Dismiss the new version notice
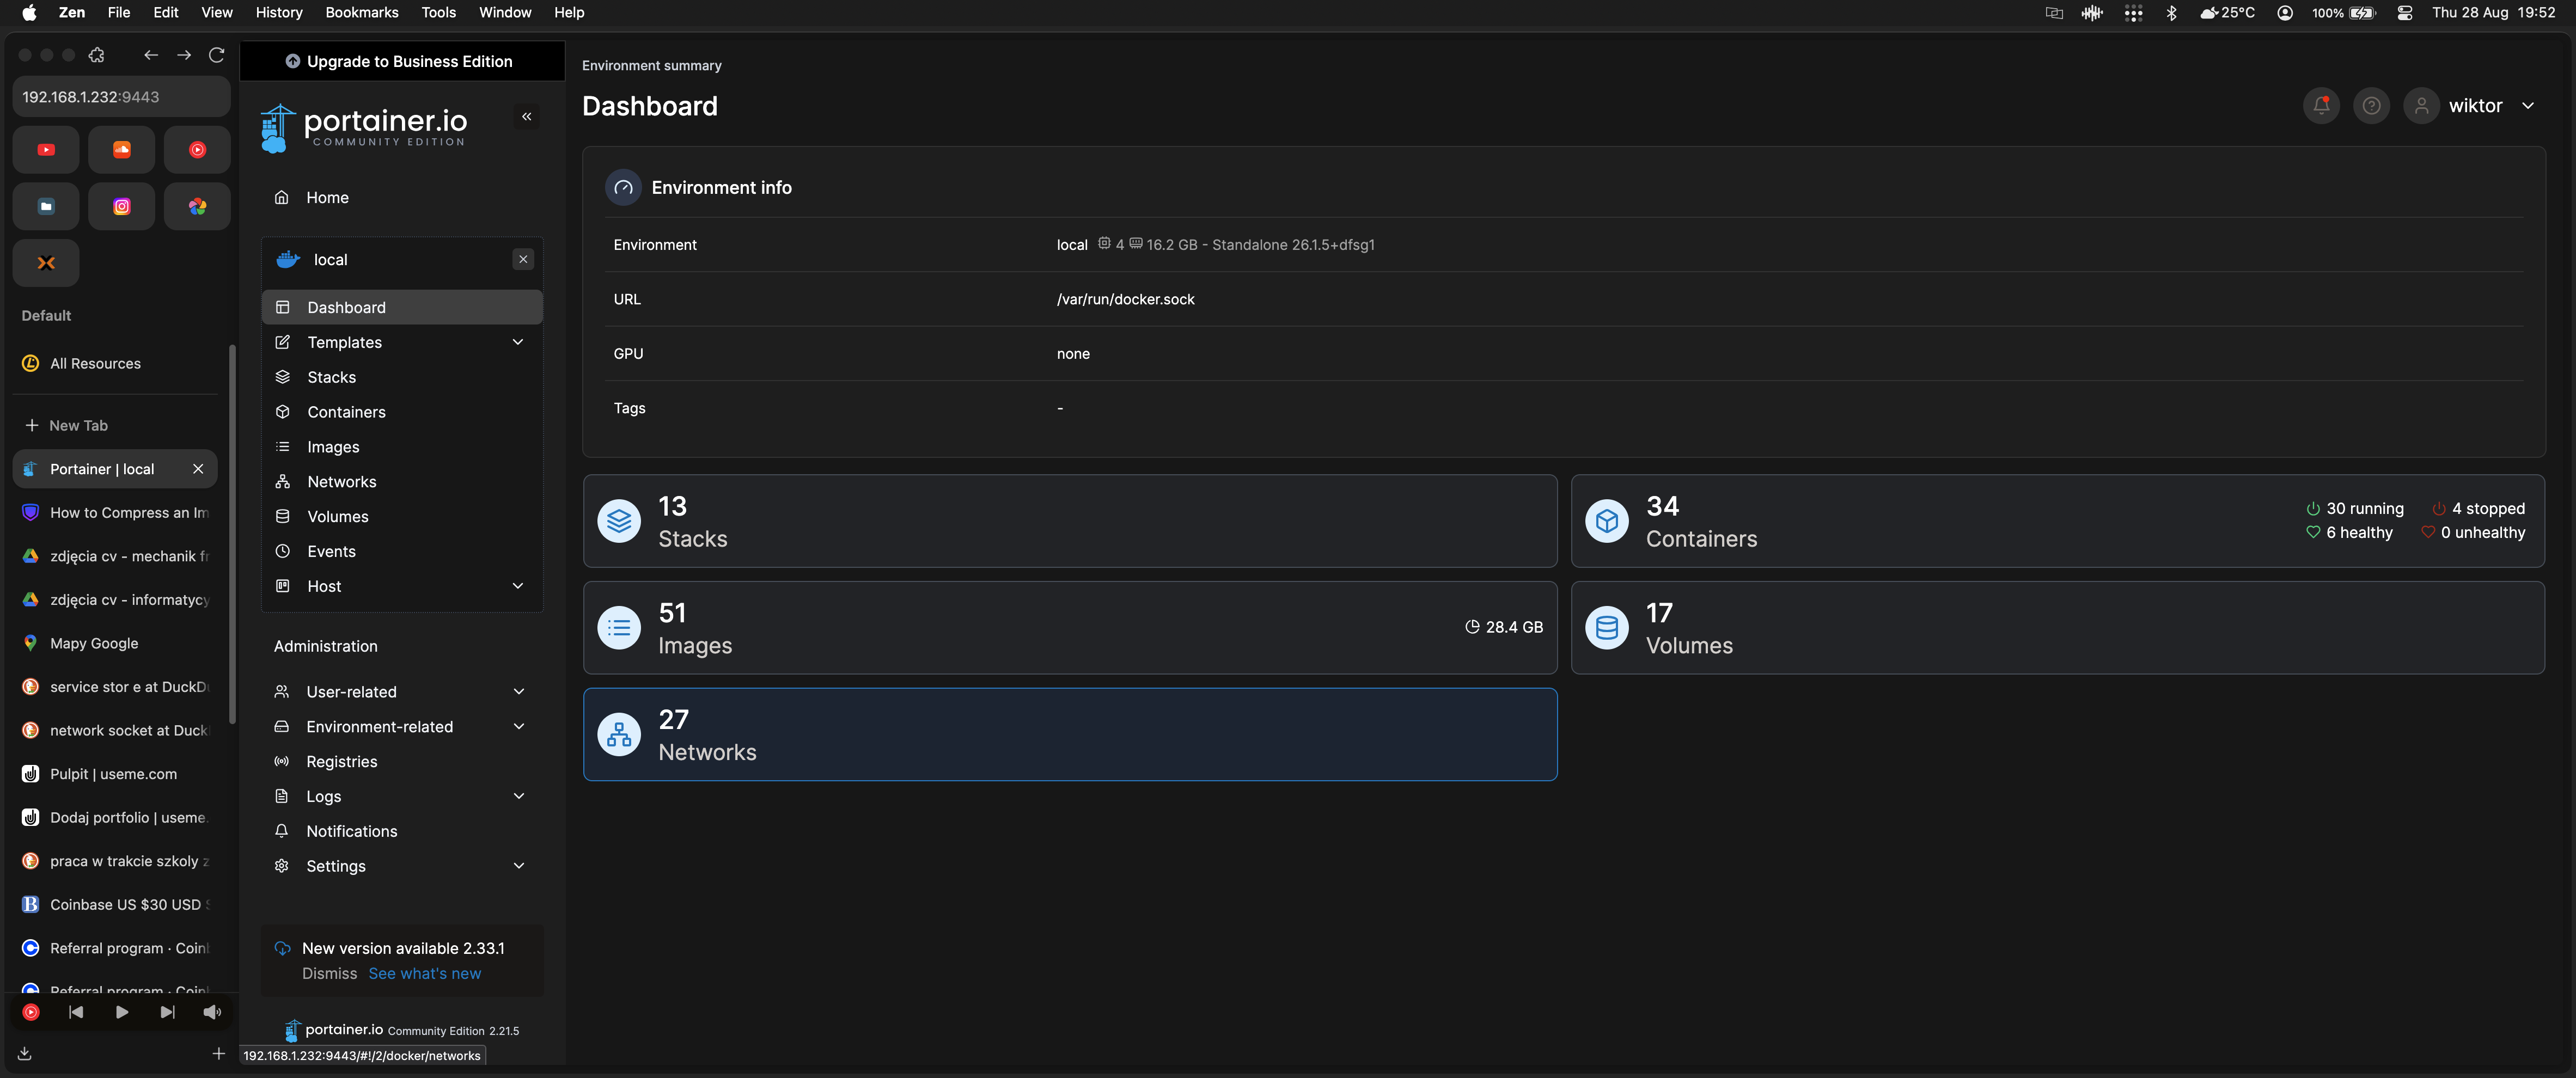2576x1078 pixels. (329, 974)
